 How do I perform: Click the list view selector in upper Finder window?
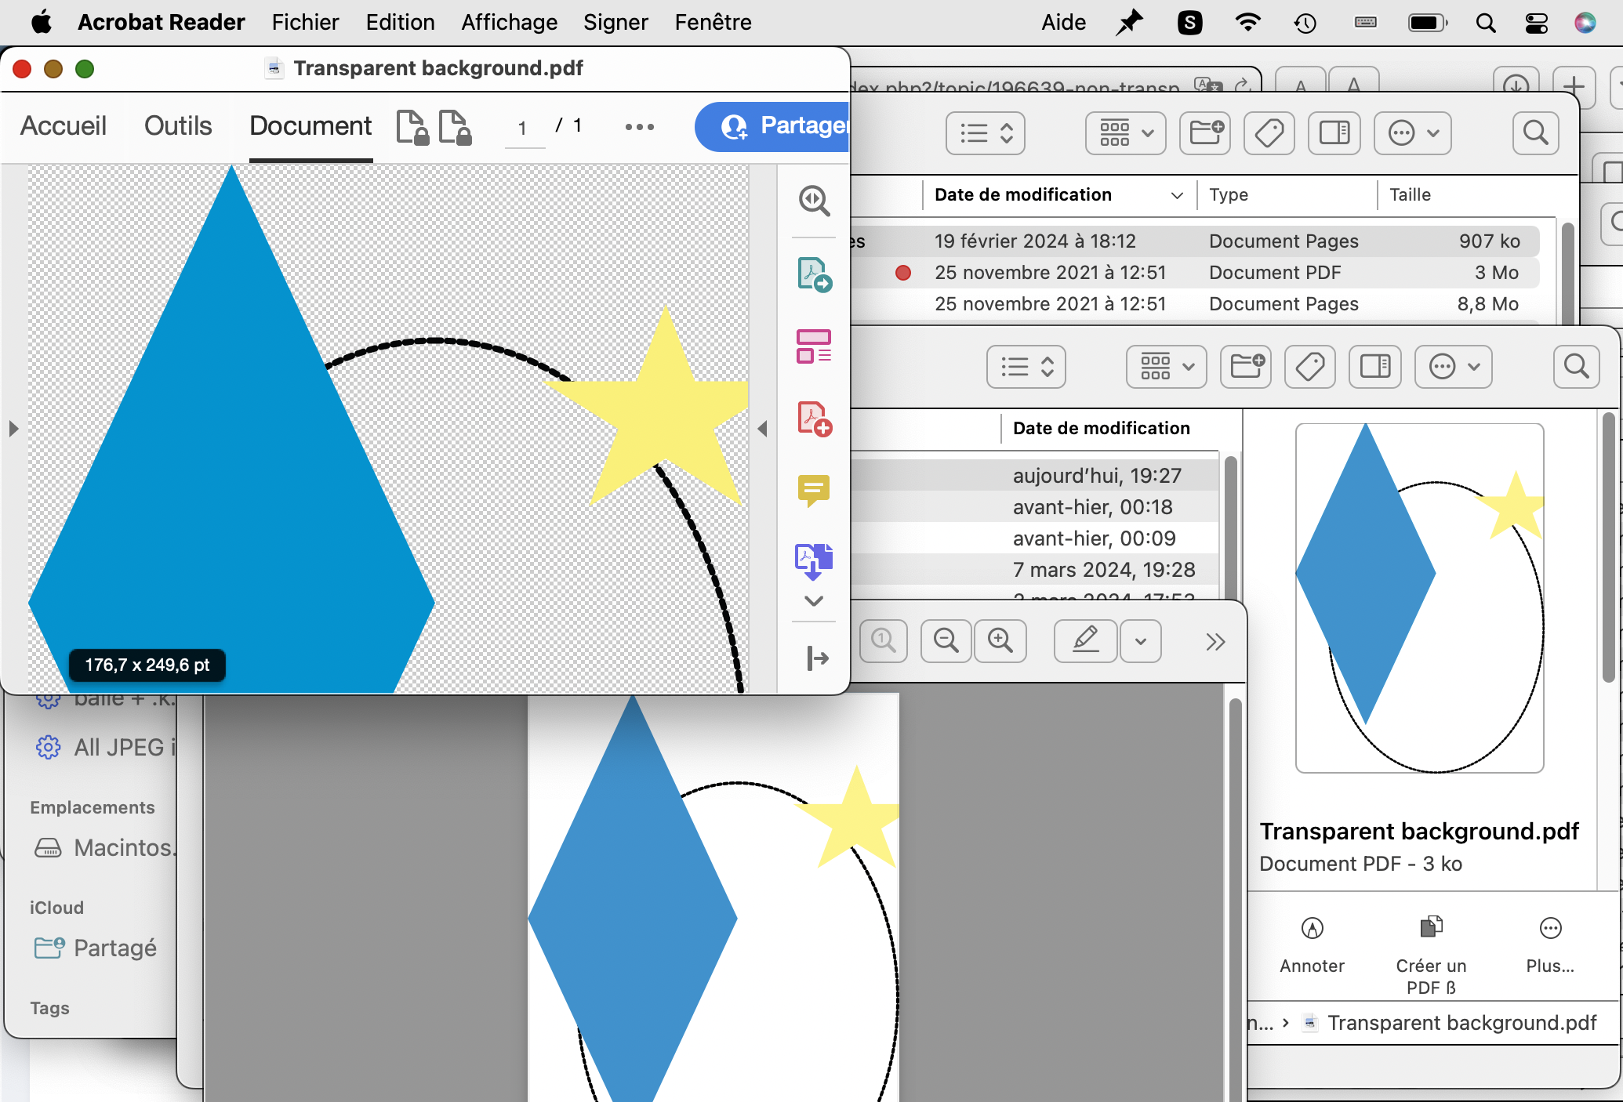[x=986, y=132]
